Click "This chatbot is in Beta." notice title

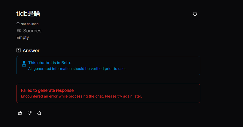(50, 63)
